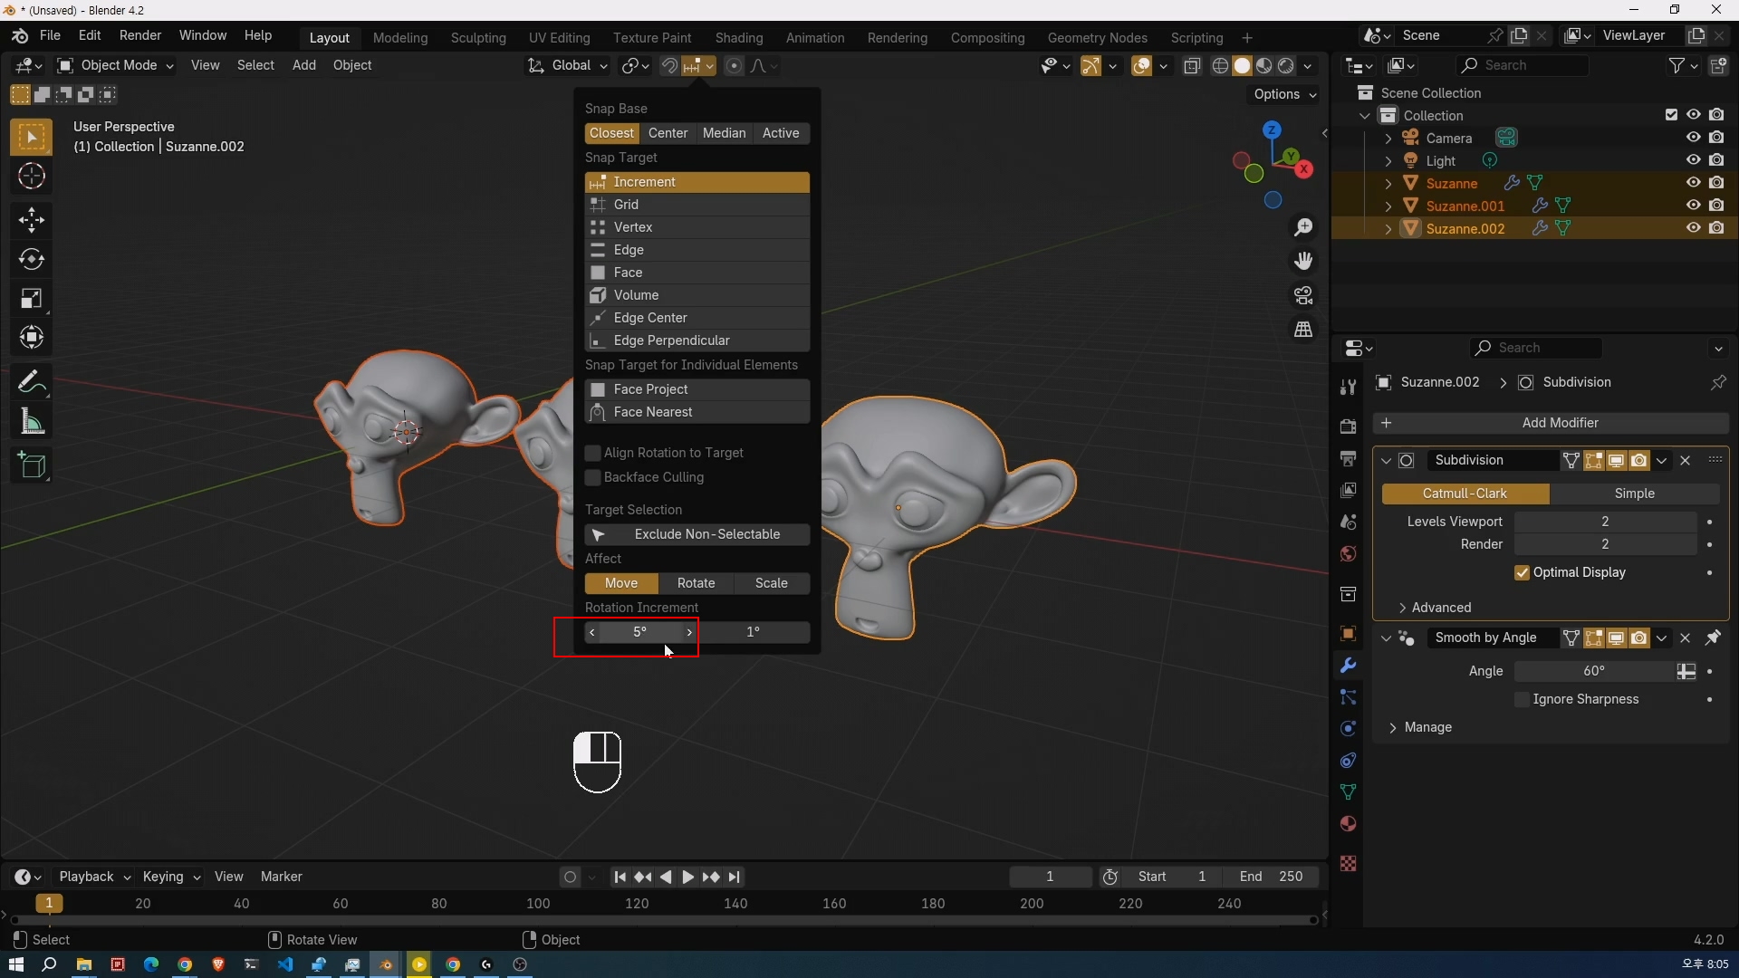This screenshot has width=1739, height=978.
Task: Select Face Project snap option
Action: 697,389
